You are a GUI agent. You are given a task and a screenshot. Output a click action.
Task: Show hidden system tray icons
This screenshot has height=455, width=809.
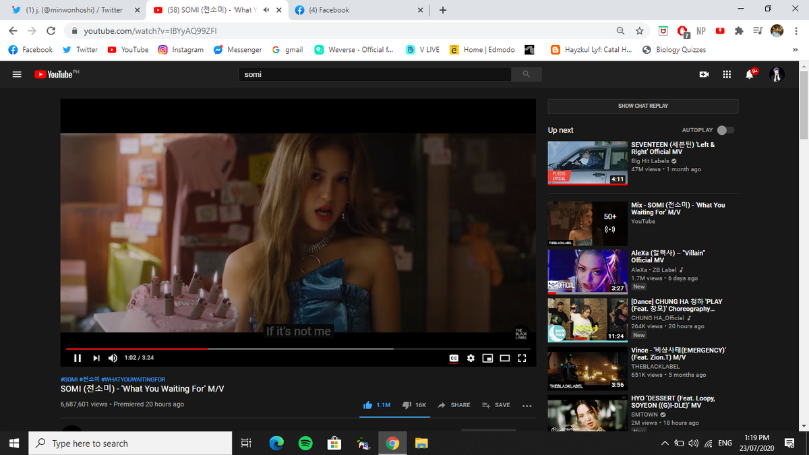click(x=665, y=443)
